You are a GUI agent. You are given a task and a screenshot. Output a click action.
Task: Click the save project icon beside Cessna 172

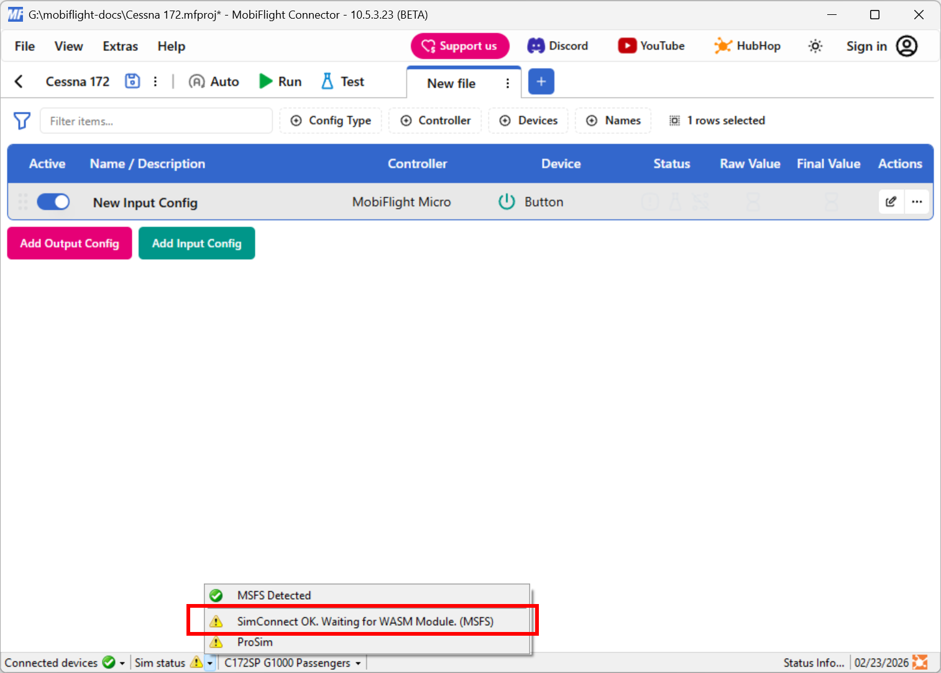tap(132, 81)
